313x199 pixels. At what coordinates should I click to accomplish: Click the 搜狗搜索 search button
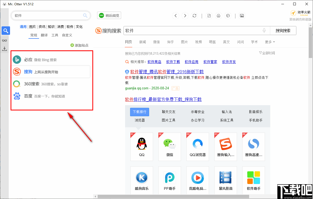click(283, 31)
